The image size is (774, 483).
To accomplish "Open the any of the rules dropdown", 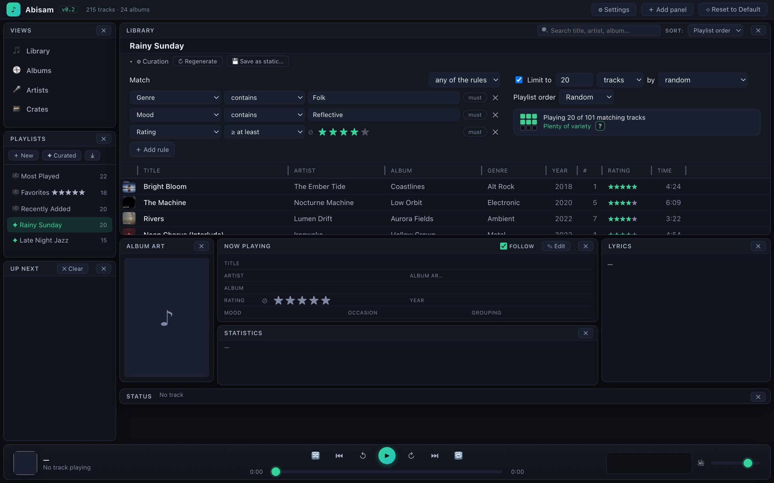I will point(464,80).
